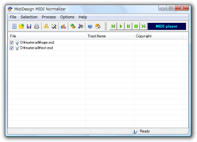Click the Print toolbar icon
The image size is (197, 142).
pyautogui.click(x=36, y=26)
